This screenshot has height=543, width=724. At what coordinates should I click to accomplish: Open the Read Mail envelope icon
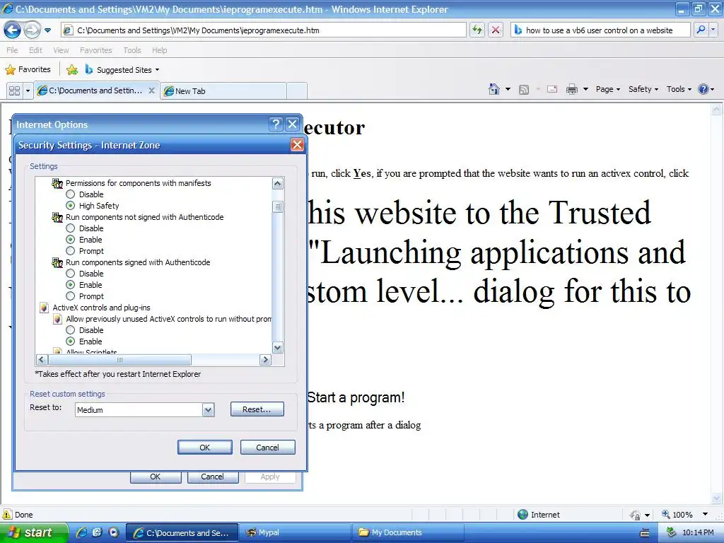click(552, 89)
